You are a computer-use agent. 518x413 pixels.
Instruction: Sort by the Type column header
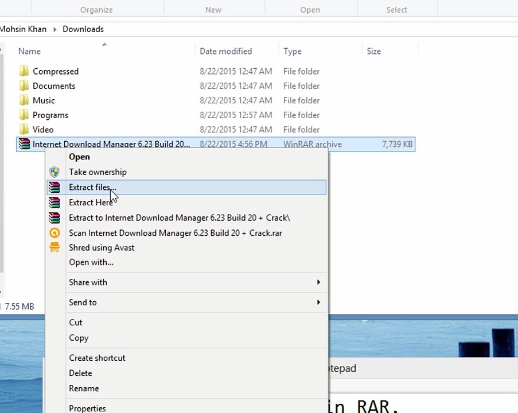pos(293,51)
